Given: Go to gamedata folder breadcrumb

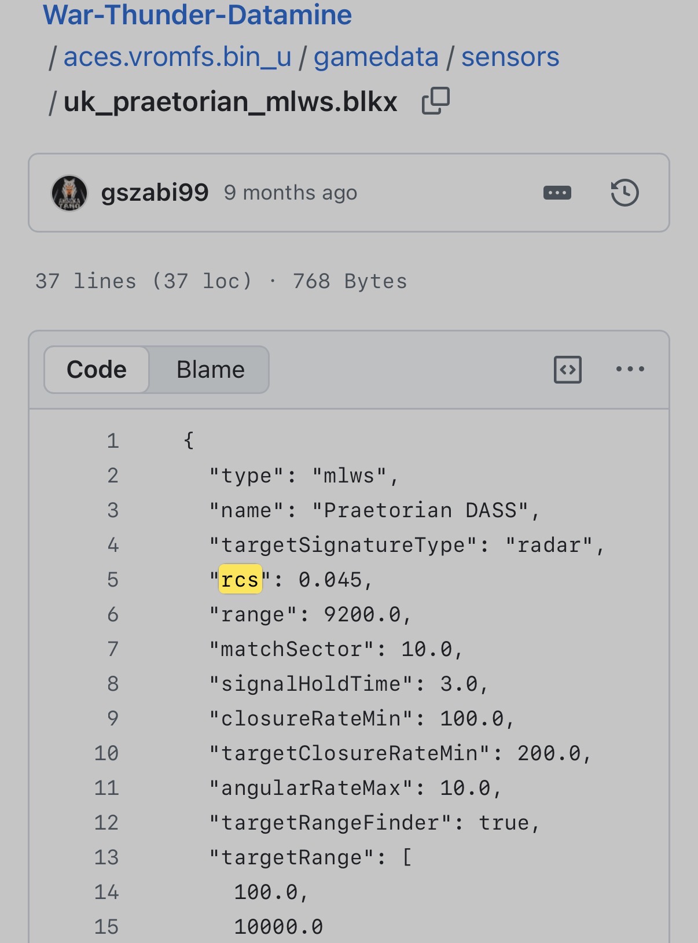Looking at the screenshot, I should point(376,57).
